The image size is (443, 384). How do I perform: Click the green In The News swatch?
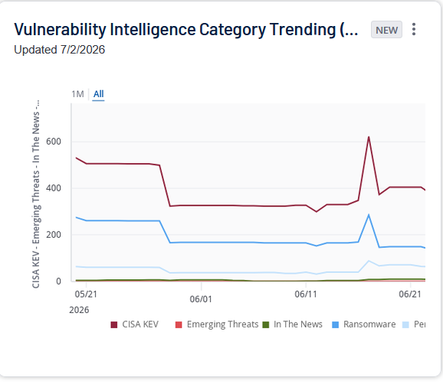point(266,325)
